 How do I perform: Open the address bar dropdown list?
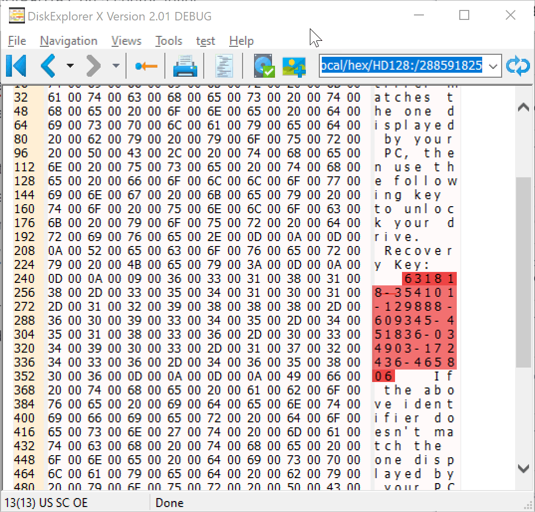point(493,66)
